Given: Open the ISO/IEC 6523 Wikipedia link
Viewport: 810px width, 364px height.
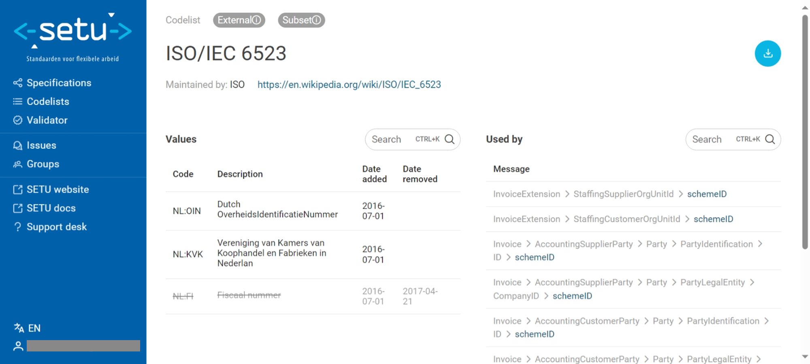Looking at the screenshot, I should coord(349,85).
